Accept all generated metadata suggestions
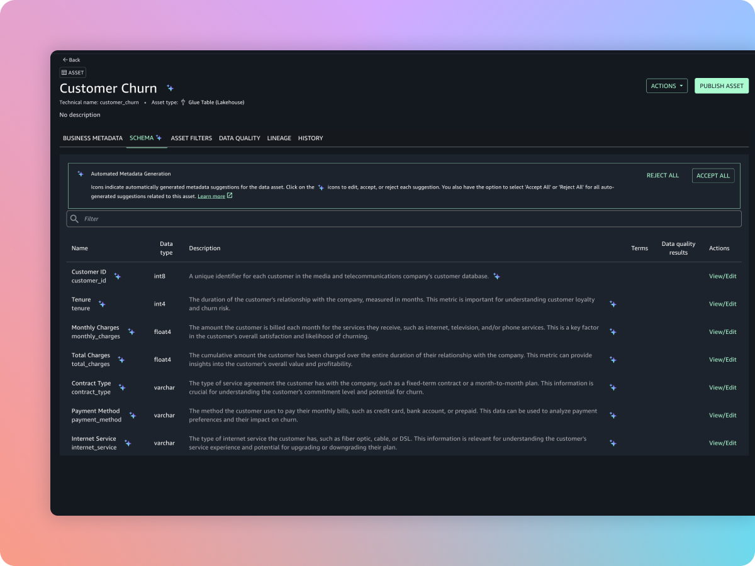This screenshot has height=566, width=755. (713, 176)
